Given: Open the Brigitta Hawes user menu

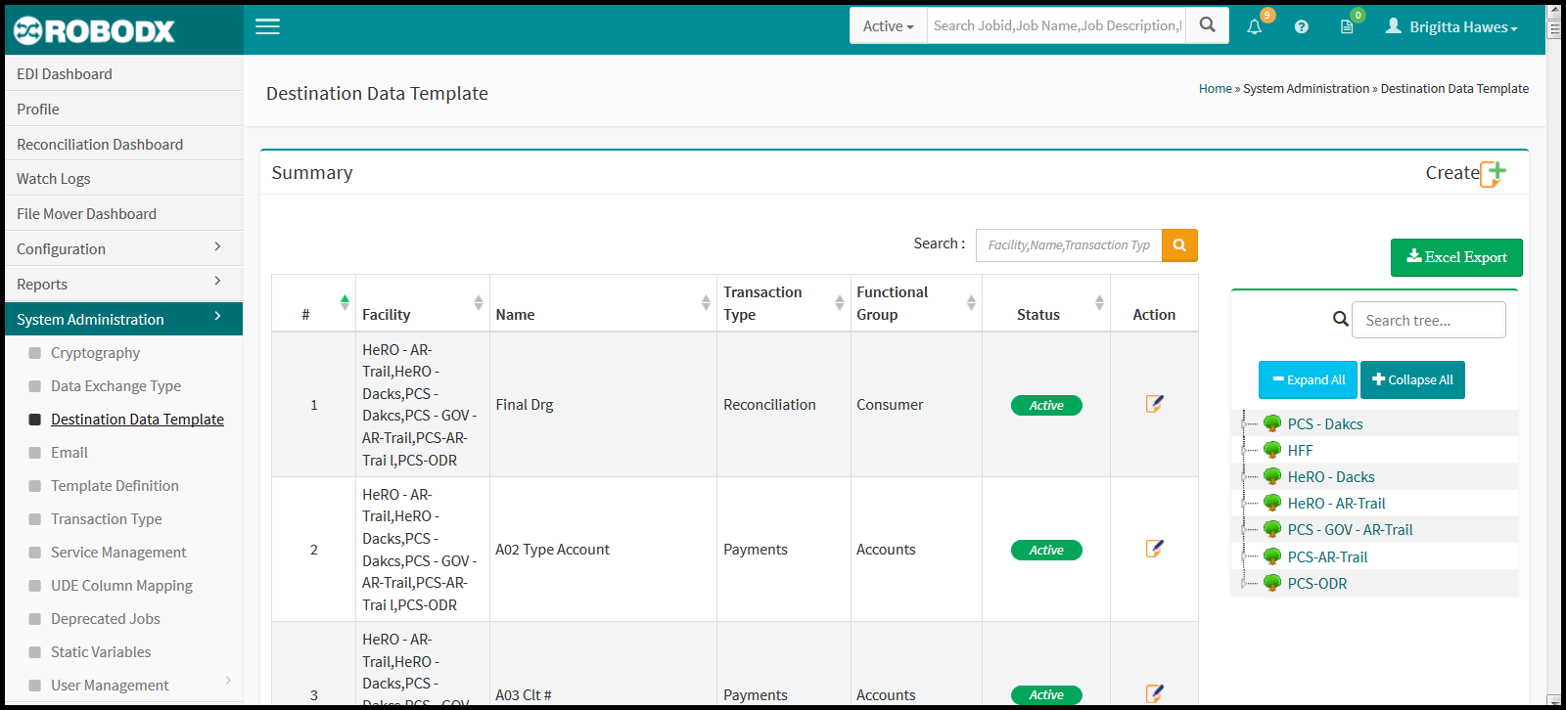Looking at the screenshot, I should click(x=1451, y=27).
